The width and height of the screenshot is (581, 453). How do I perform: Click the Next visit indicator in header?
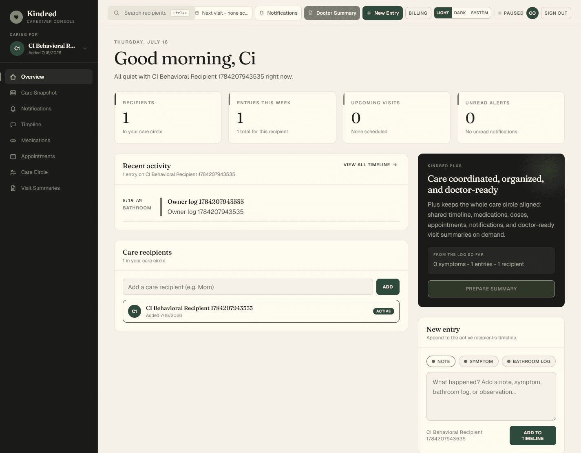click(223, 13)
